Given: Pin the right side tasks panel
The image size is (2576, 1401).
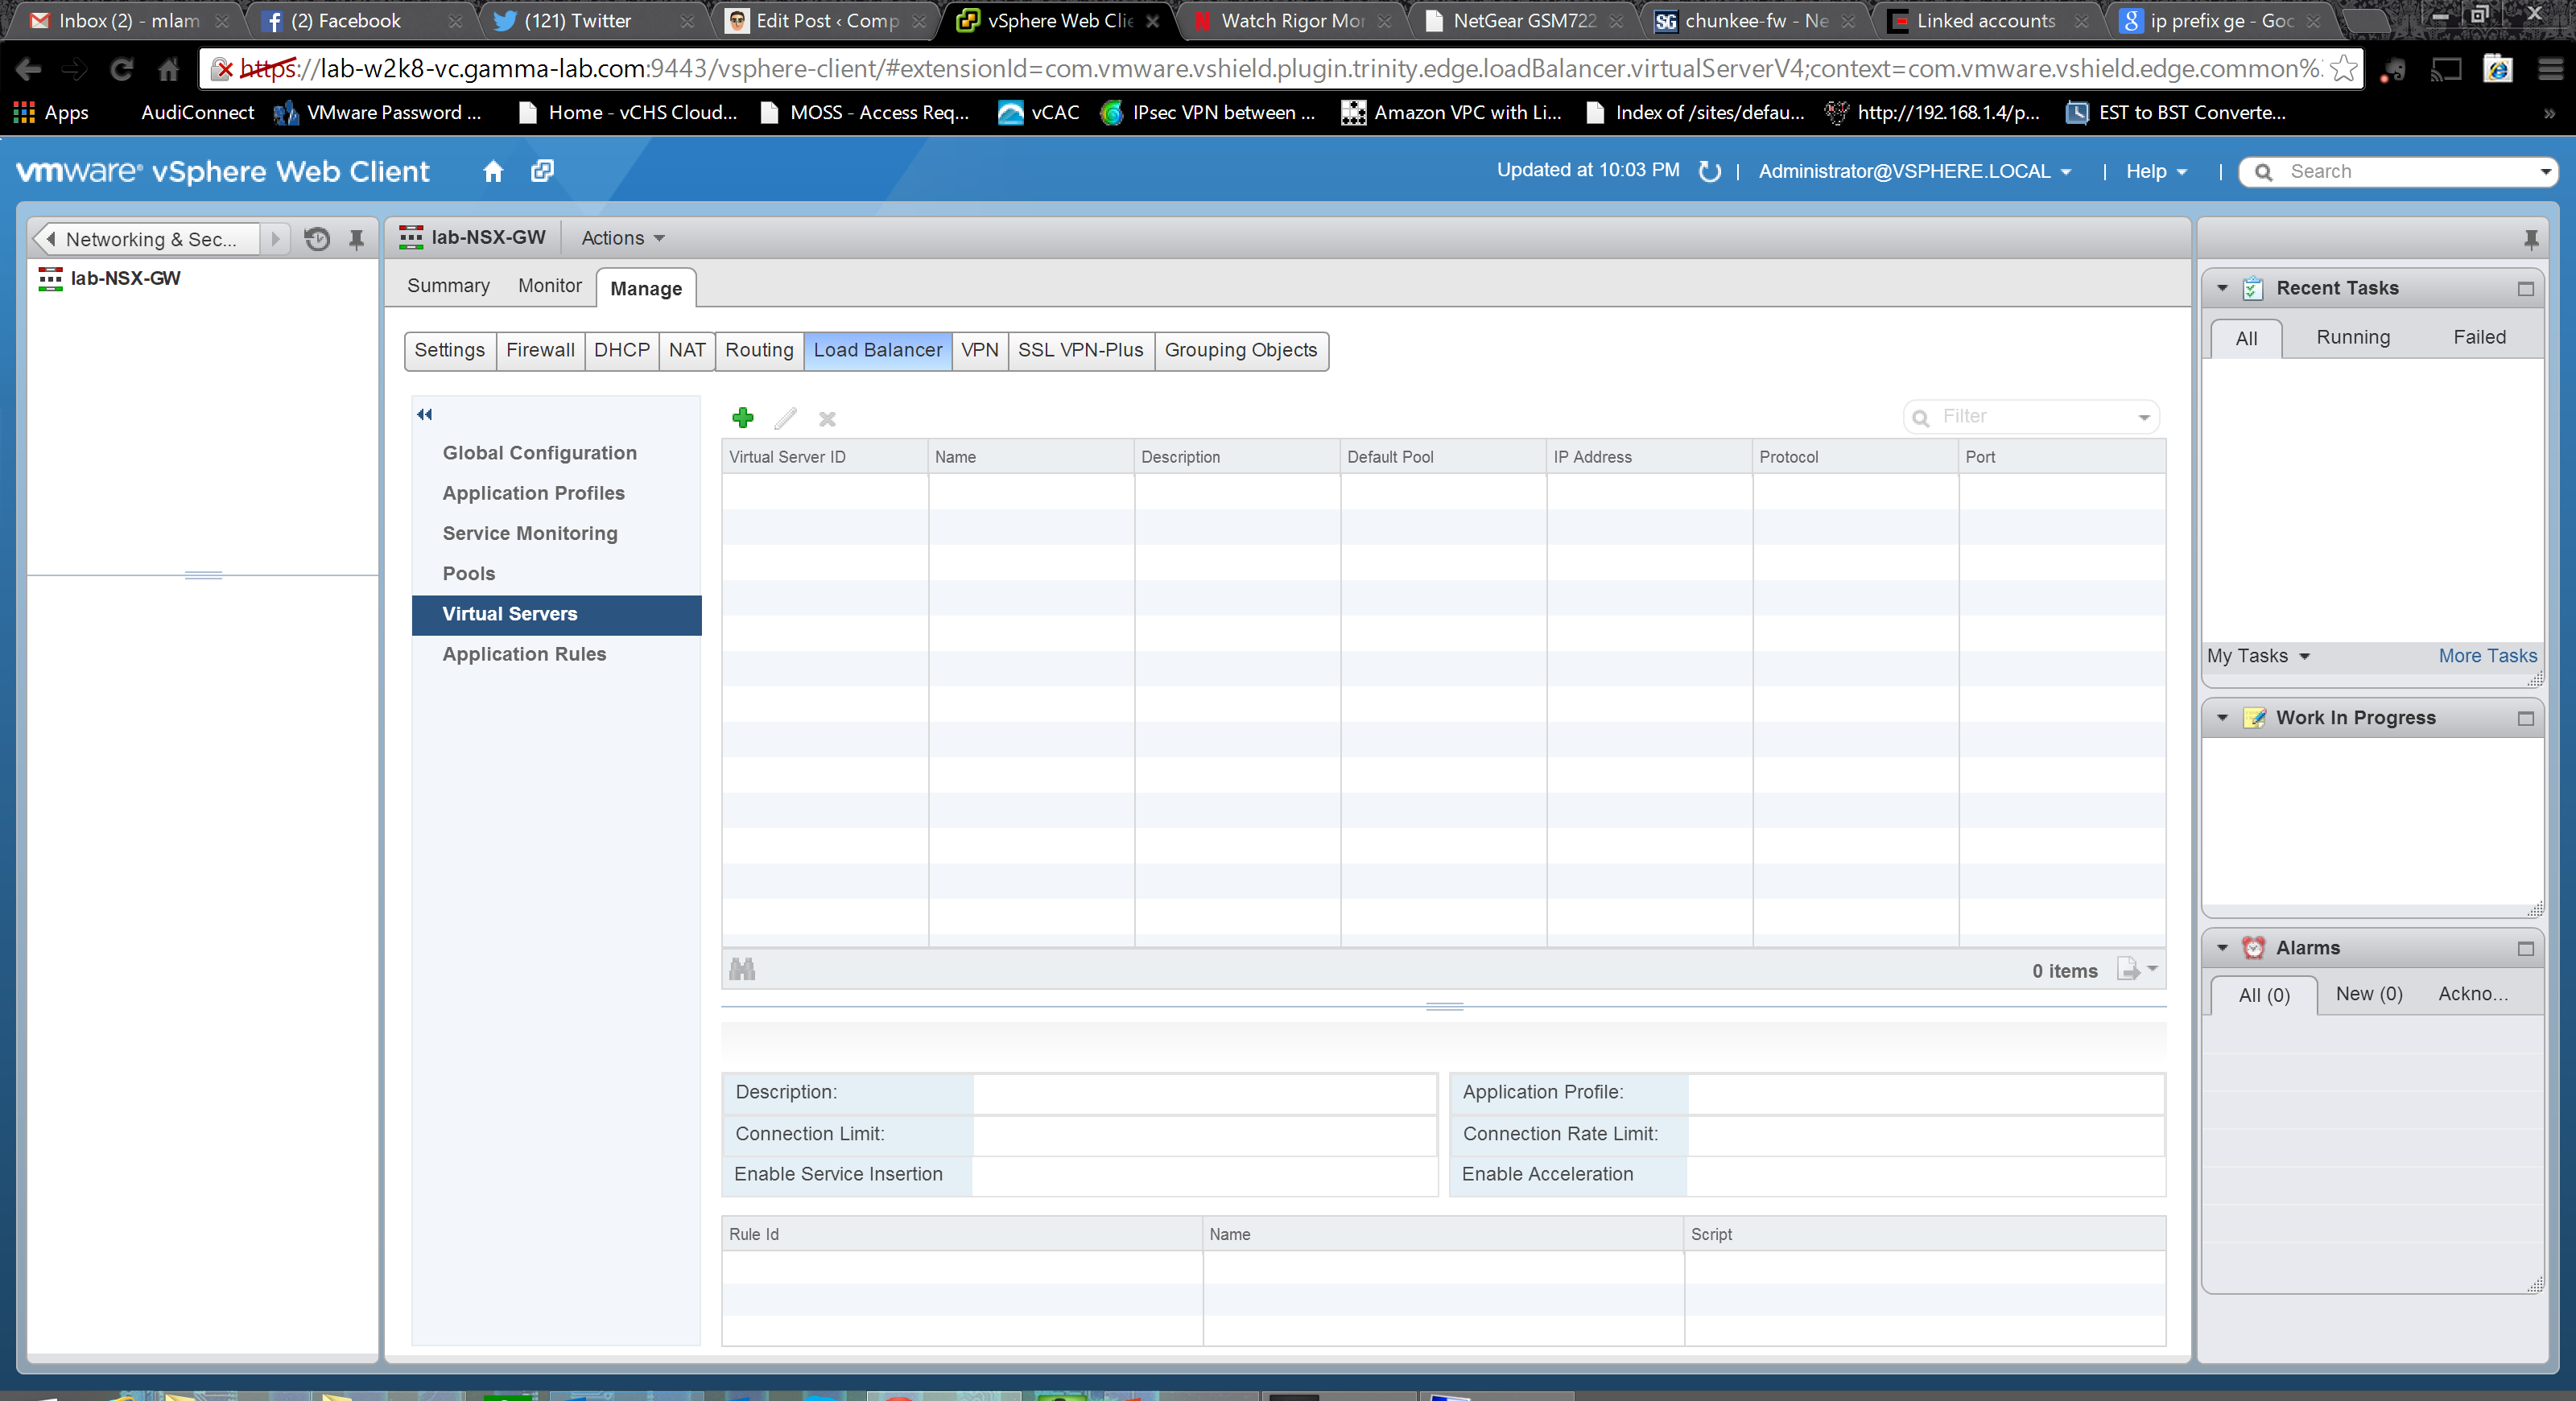Looking at the screenshot, I should point(2530,239).
